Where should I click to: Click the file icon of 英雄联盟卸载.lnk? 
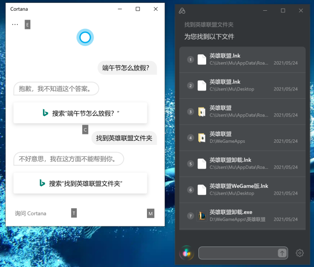[x=202, y=164]
